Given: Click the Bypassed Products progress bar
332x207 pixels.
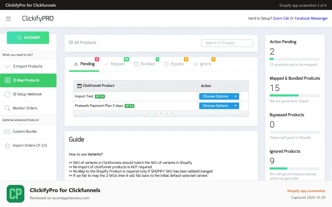Looking at the screenshot, I should coord(295,132).
